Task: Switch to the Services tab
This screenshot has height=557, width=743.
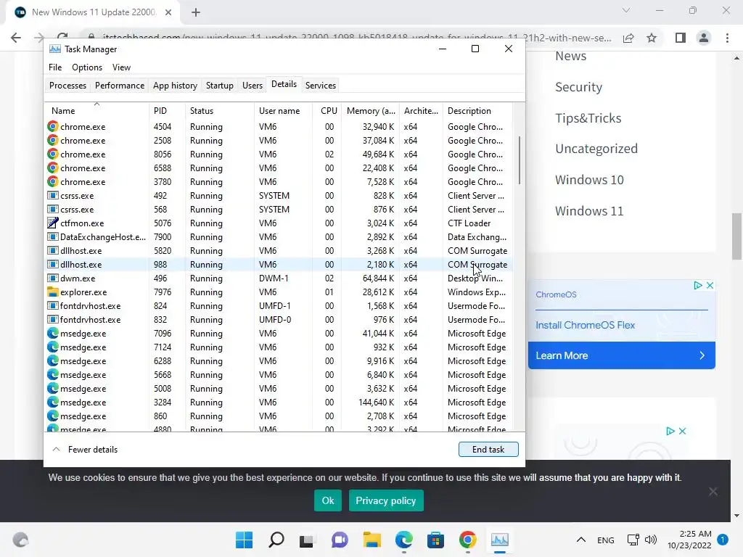Action: pos(320,86)
